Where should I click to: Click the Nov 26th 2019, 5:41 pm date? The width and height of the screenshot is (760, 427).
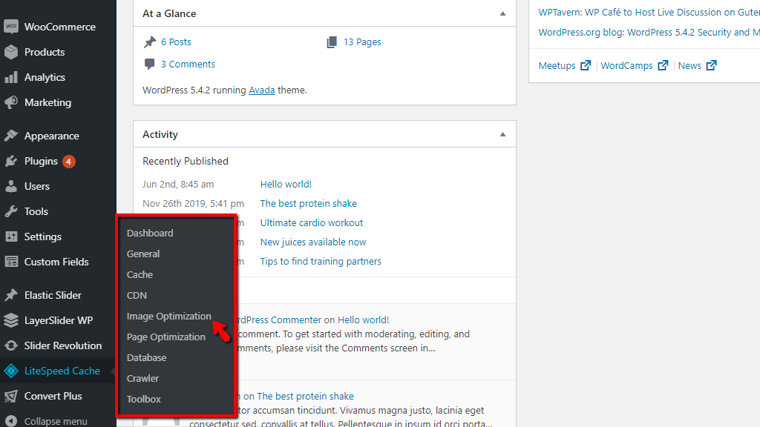tap(194, 203)
